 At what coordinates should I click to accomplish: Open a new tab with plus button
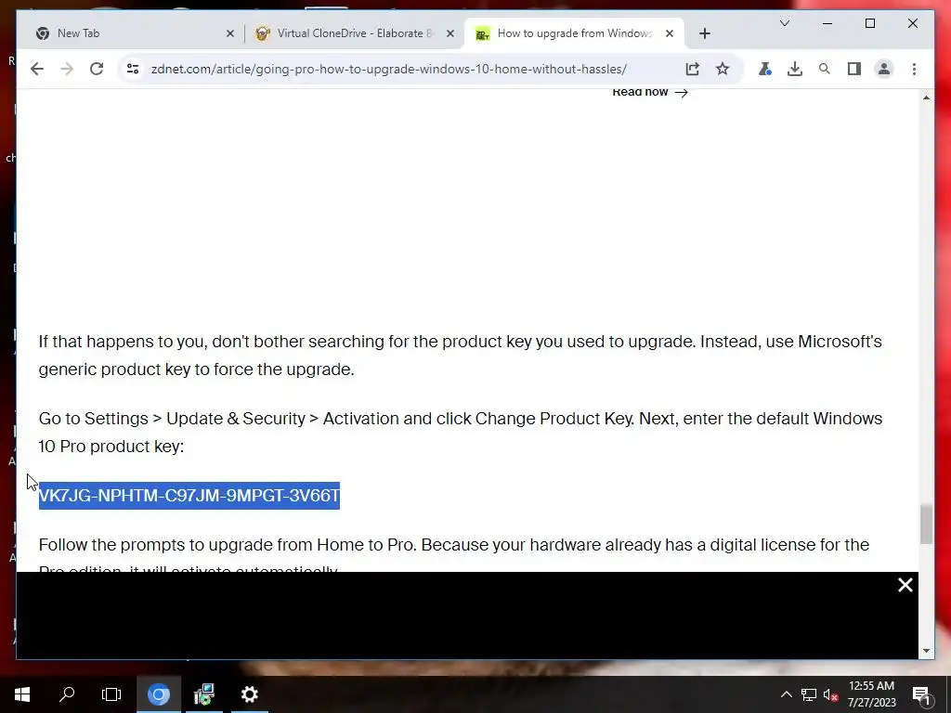tap(704, 33)
